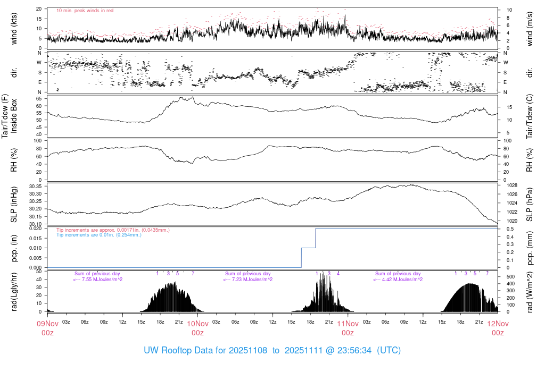Click the '21z' tick on 11Nov
Image resolution: width=545 pixels, height=372 pixels.
pos(479,322)
